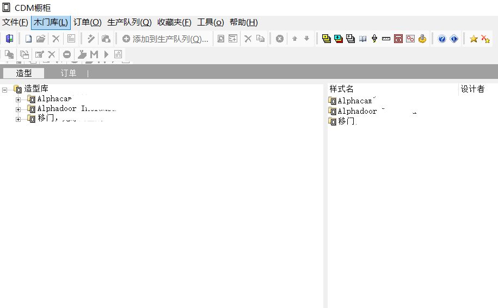Viewport: 498px width, 308px height.
Task: Click 添加到生产队列(Q)... button
Action: pos(165,39)
